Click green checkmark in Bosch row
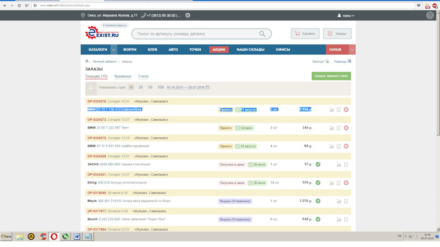Viewport: 440px width, 247px height. click(318, 219)
